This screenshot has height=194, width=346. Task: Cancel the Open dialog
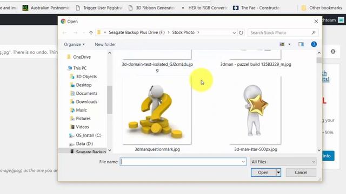pos(301,172)
